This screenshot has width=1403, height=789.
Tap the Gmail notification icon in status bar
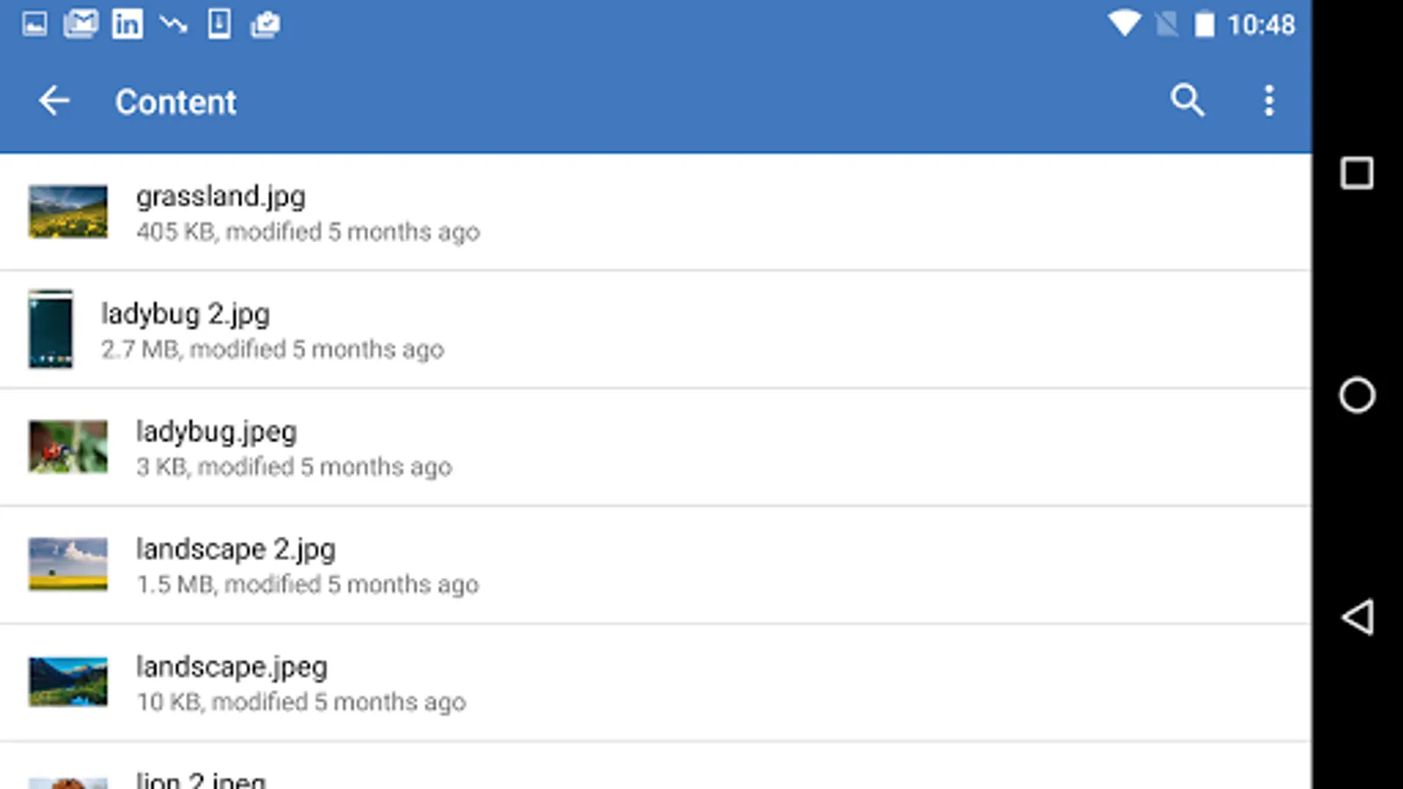(x=81, y=24)
